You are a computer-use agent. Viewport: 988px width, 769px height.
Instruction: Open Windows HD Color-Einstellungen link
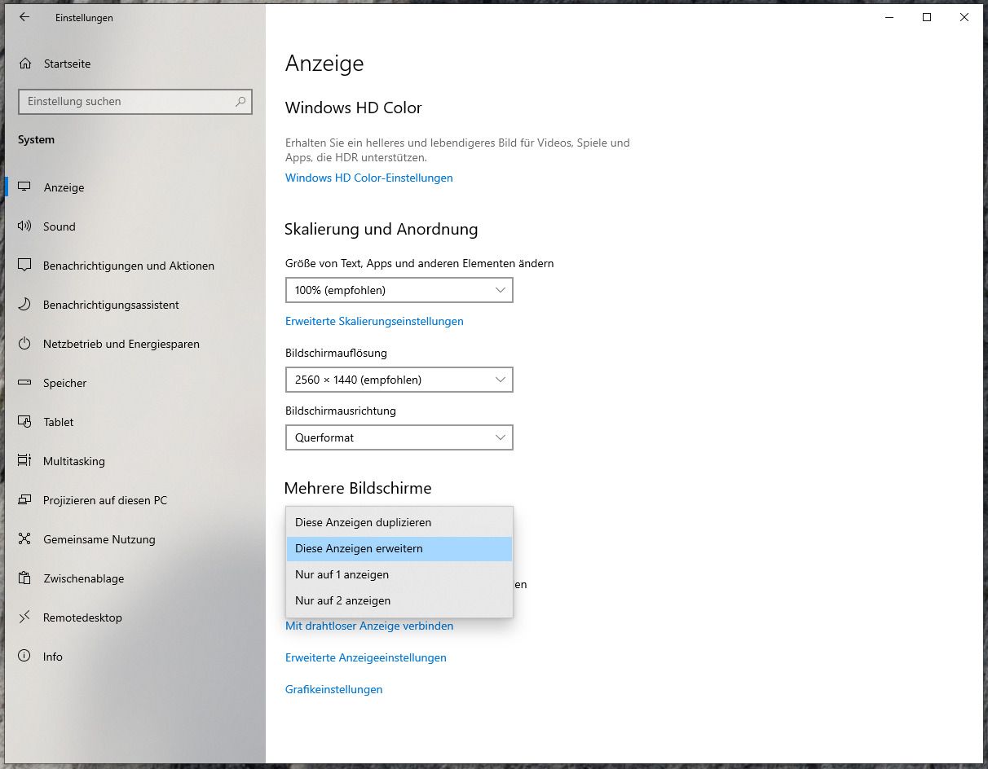click(368, 178)
